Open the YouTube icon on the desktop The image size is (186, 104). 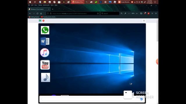(x=45, y=65)
